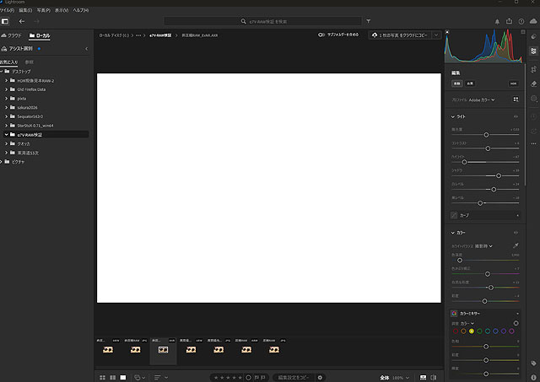
Task: Select the yellow color mixer swatch
Action: point(473,331)
